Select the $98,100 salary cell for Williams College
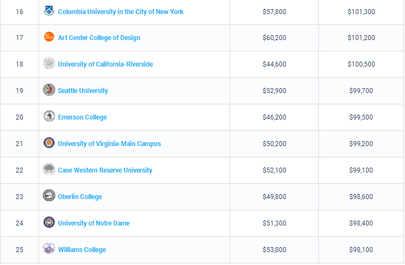The image size is (405, 265). pyautogui.click(x=361, y=250)
